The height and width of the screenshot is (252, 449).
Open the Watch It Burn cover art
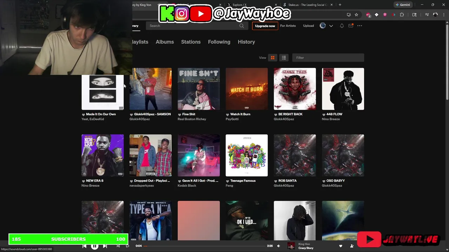tap(247, 89)
